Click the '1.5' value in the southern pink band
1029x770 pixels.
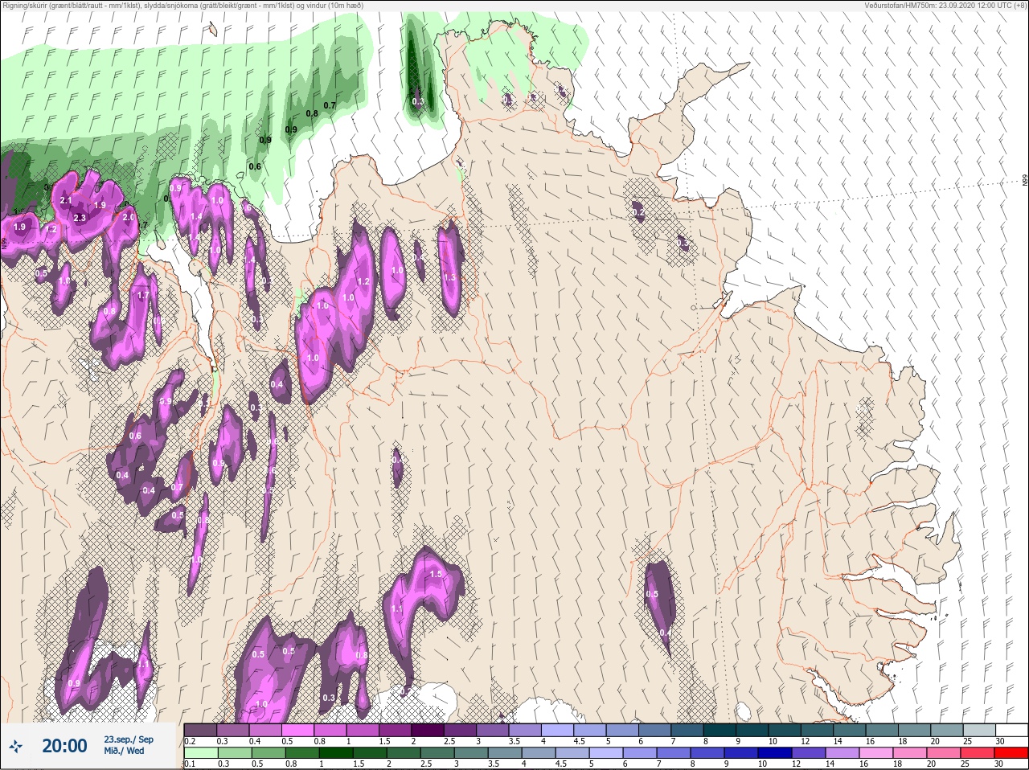pos(437,574)
